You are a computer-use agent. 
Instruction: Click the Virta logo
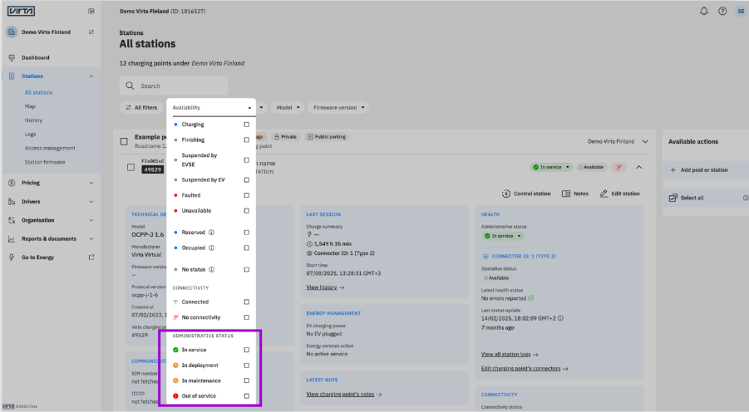point(21,11)
